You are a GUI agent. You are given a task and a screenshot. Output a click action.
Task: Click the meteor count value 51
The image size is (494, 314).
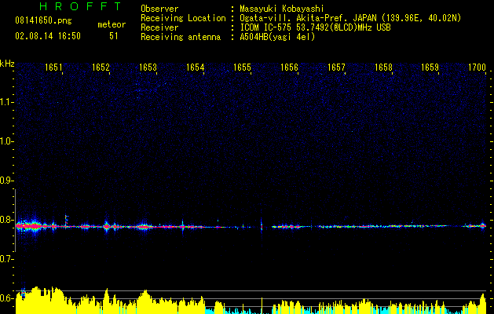pos(114,36)
